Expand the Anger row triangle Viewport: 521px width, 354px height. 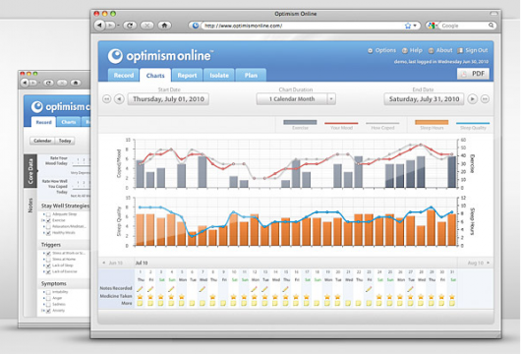44,298
